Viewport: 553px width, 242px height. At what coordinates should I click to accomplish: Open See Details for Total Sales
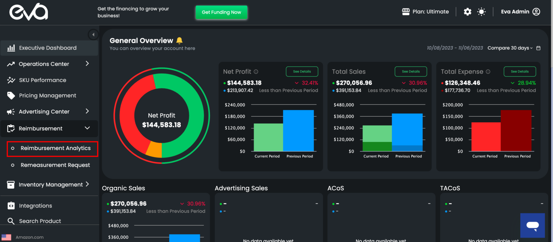click(411, 71)
